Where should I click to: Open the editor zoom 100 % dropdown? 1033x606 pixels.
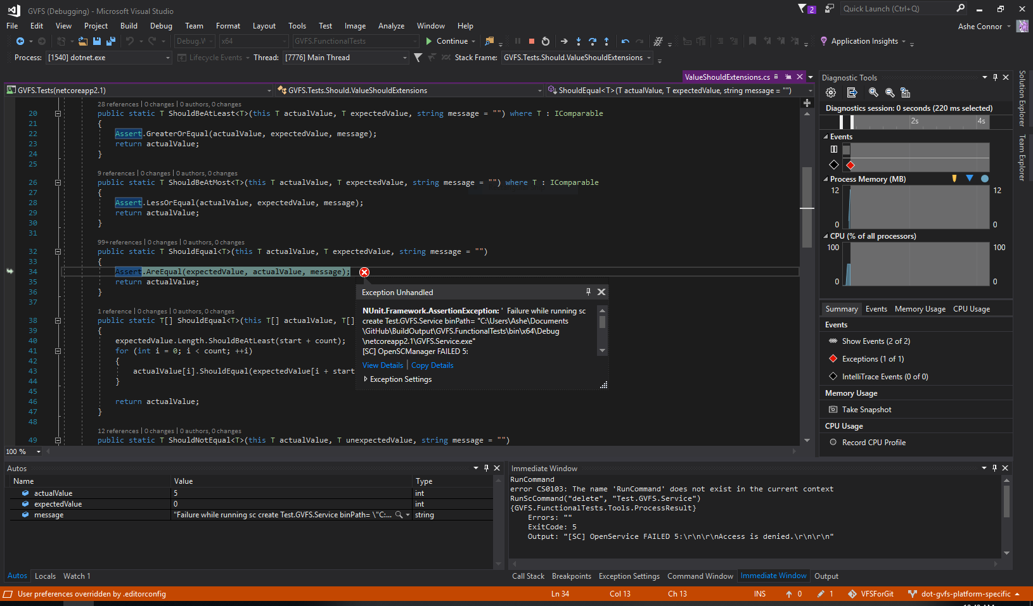pyautogui.click(x=39, y=451)
